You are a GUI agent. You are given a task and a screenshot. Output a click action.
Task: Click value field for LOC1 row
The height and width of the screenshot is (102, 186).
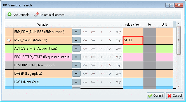point(133,82)
